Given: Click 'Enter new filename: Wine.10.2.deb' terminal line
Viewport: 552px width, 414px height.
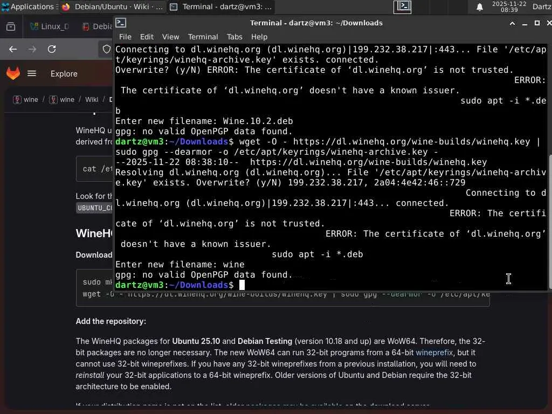Looking at the screenshot, I should [x=204, y=121].
